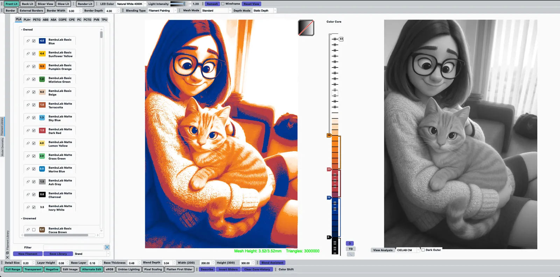Click the link icon beside BambuLab Basic Blue
560x277 pixels.
pyautogui.click(x=28, y=41)
